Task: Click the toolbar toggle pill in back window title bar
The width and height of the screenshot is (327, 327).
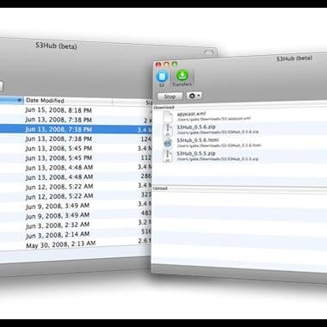Action: [209, 52]
